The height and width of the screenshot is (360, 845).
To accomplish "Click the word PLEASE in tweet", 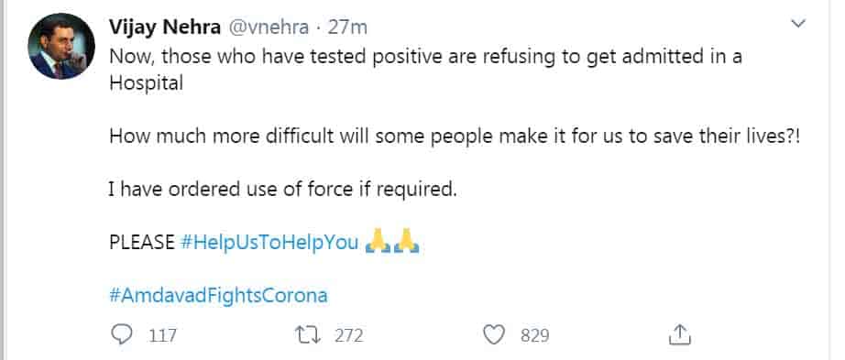I will pos(142,243).
